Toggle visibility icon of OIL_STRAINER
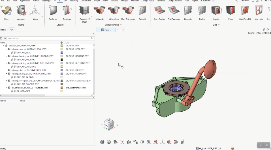The height and width of the screenshot is (150, 271). pyautogui.click(x=12, y=91)
